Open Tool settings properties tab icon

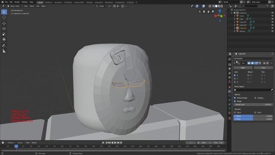(x=229, y=59)
